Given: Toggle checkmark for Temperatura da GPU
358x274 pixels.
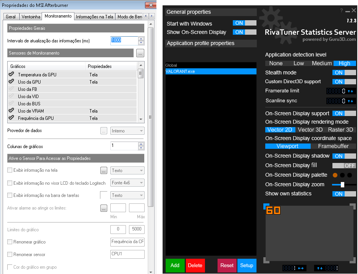Looking at the screenshot, I should (x=11, y=74).
